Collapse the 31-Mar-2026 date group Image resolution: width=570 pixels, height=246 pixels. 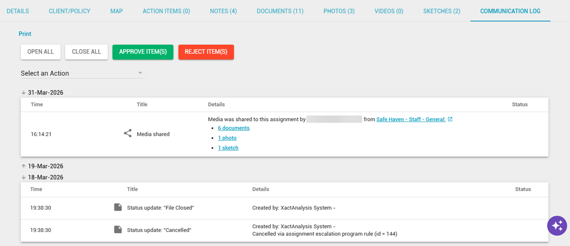(x=24, y=93)
